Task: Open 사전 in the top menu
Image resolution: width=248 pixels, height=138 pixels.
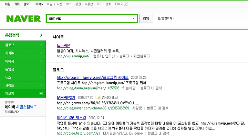Action: (x=60, y=4)
